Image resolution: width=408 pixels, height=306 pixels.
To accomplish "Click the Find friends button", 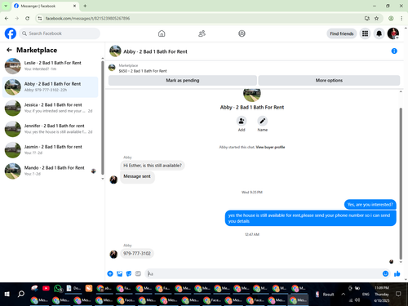I will coord(342,33).
